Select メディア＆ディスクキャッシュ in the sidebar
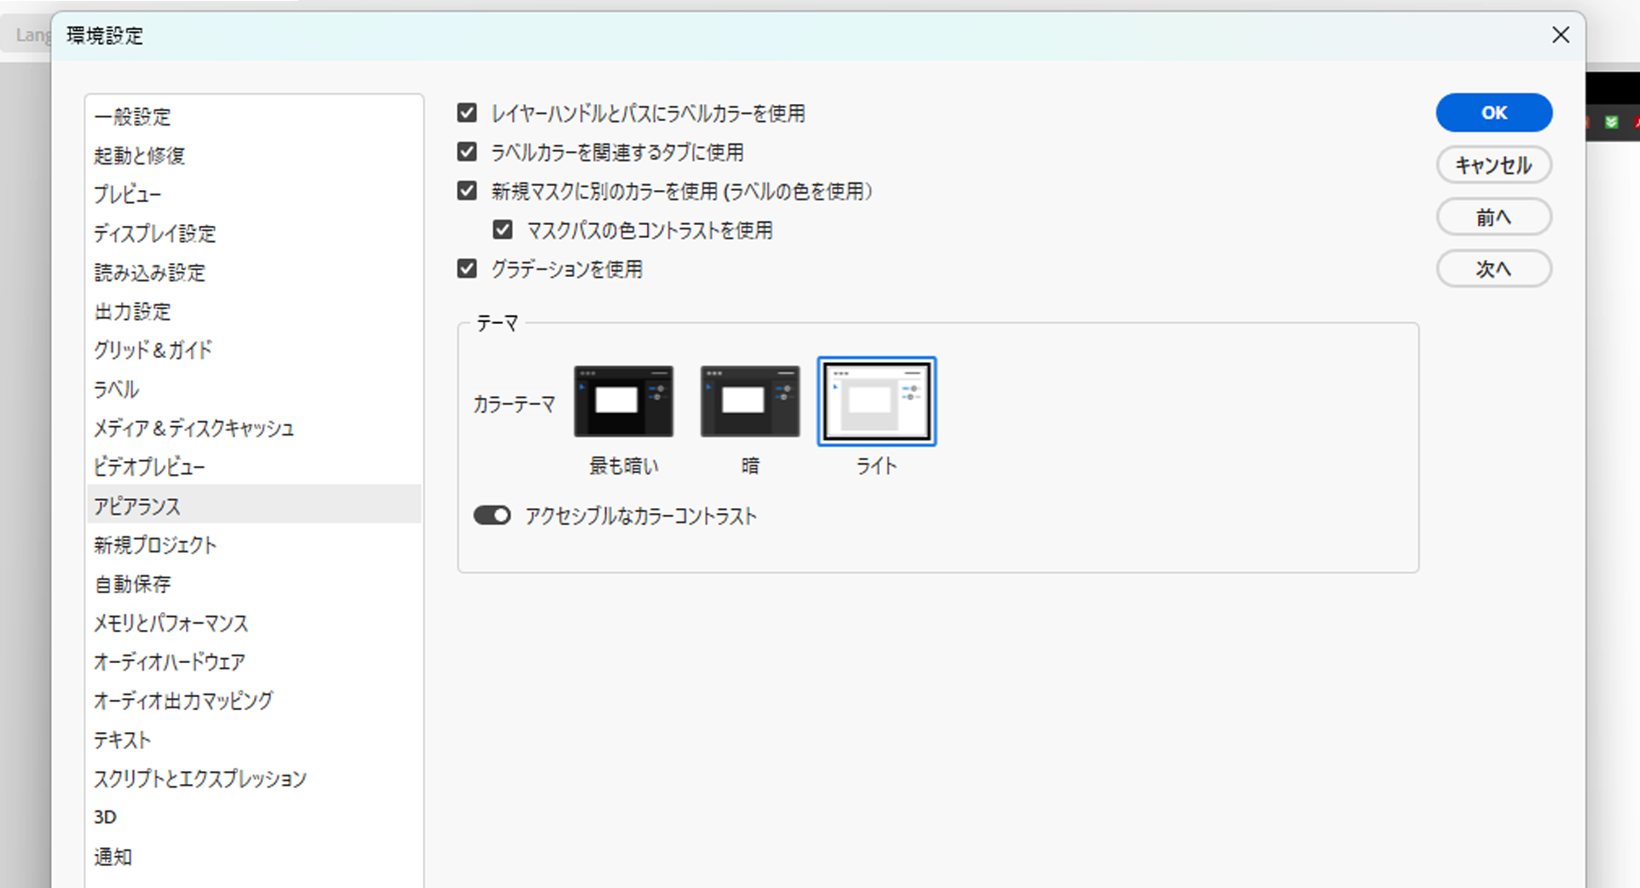Viewport: 1640px width, 888px height. point(254,429)
